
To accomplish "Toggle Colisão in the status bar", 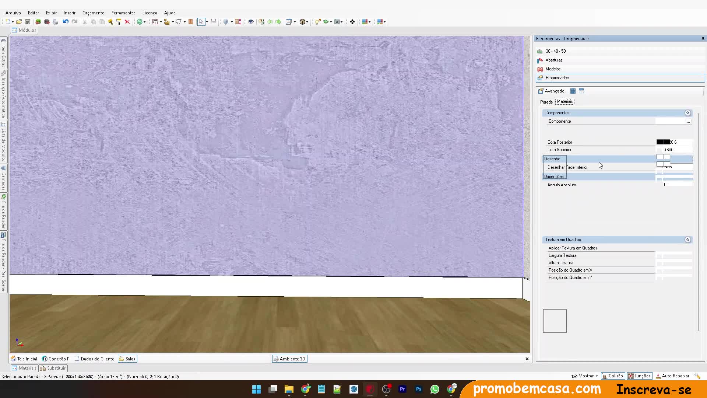I will click(x=613, y=376).
